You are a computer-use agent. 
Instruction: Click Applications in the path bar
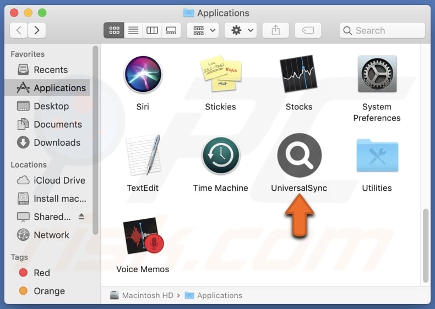tap(214, 295)
